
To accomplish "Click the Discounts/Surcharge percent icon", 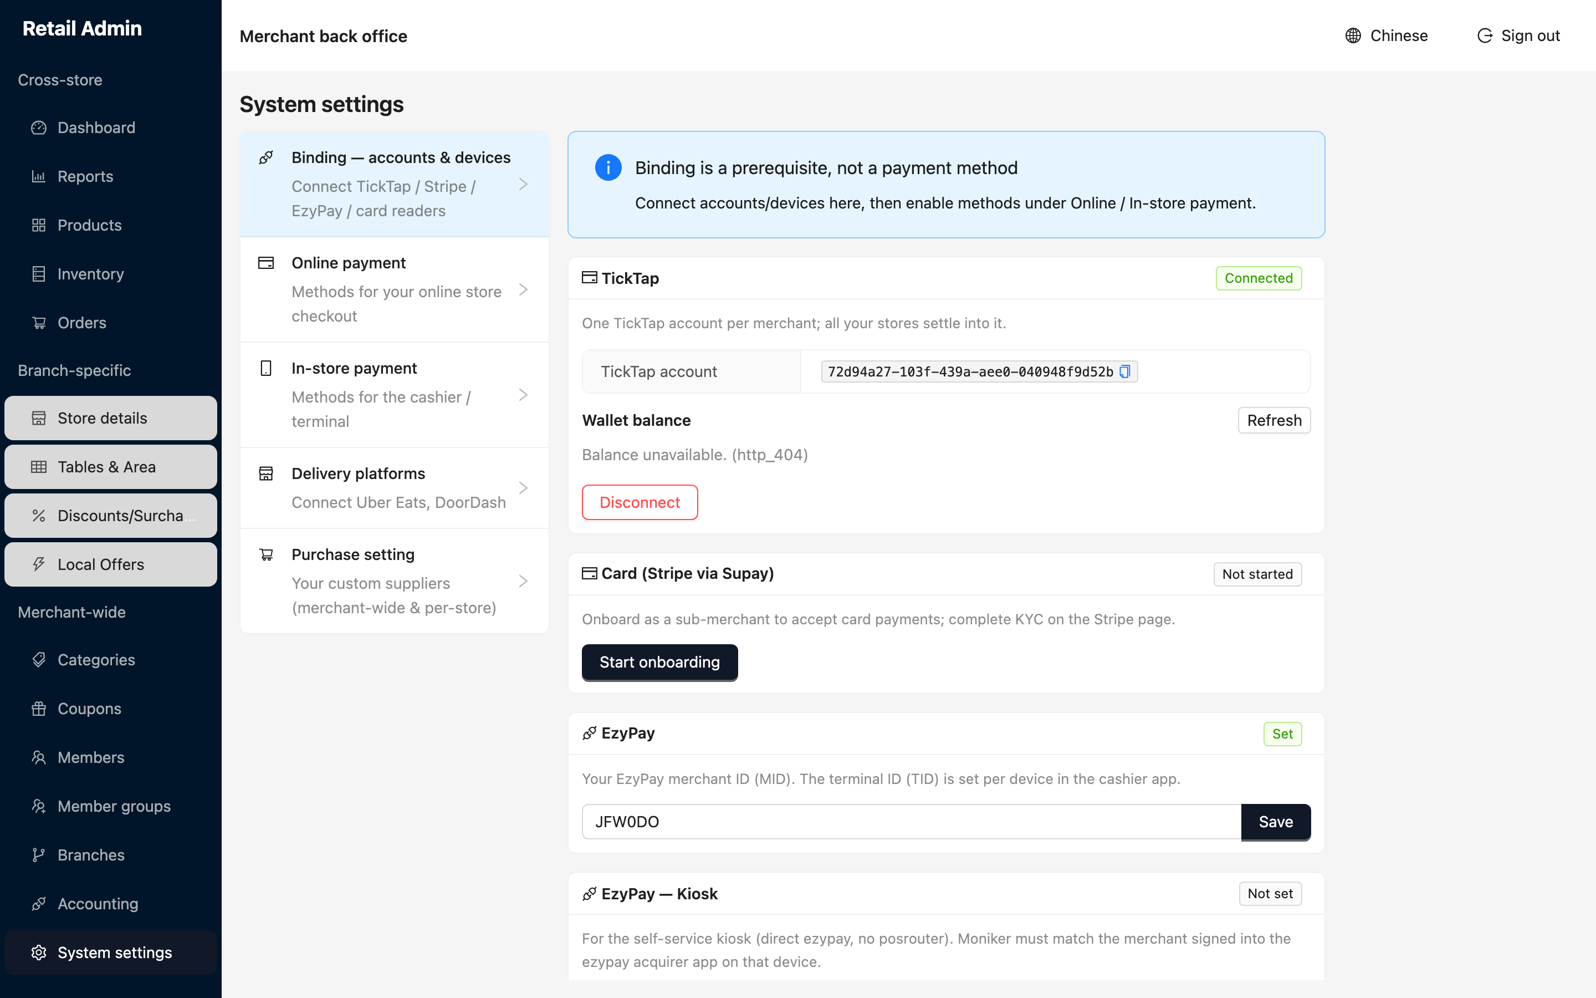I will [39, 516].
